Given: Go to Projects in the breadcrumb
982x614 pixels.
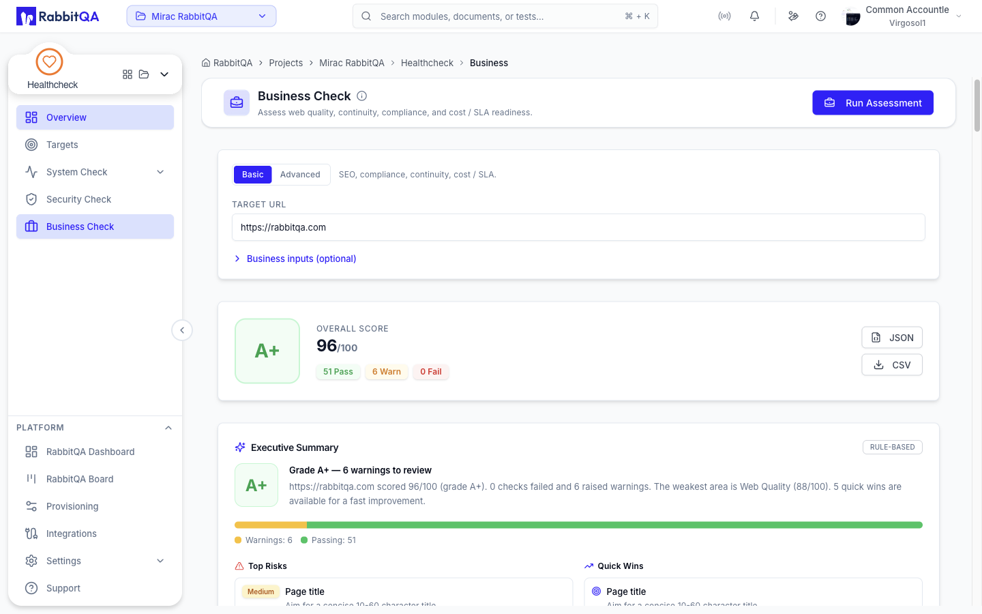Looking at the screenshot, I should click(286, 63).
